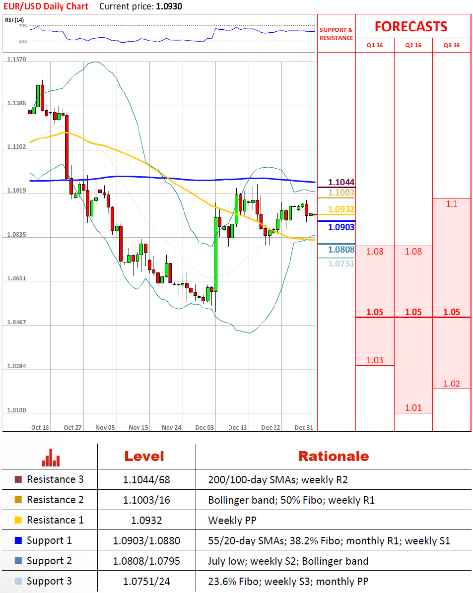Image resolution: width=473 pixels, height=593 pixels.
Task: Click the Level column header
Action: [144, 457]
